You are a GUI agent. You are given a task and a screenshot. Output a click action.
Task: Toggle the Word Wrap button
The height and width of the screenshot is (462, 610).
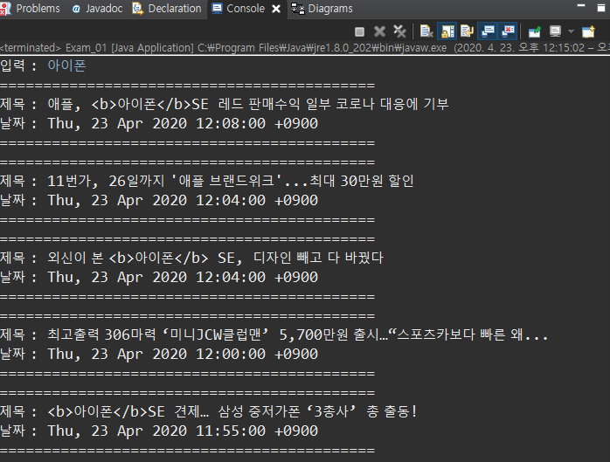pyautogui.click(x=467, y=31)
